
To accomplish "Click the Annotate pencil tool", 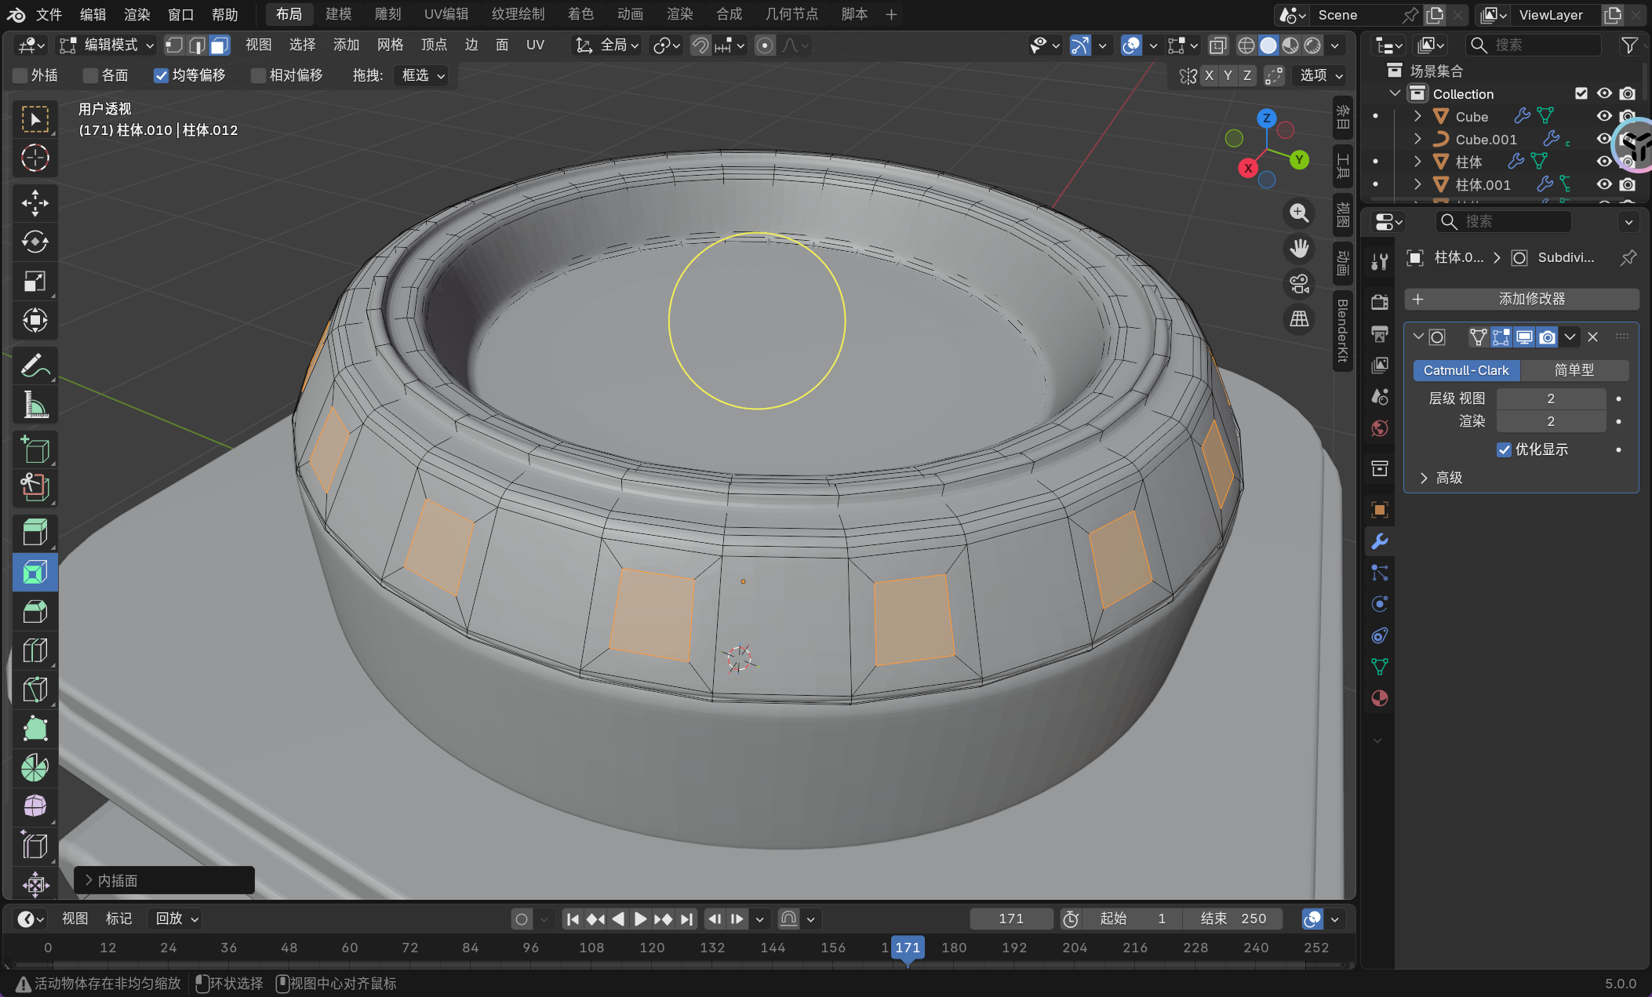I will pyautogui.click(x=35, y=366).
